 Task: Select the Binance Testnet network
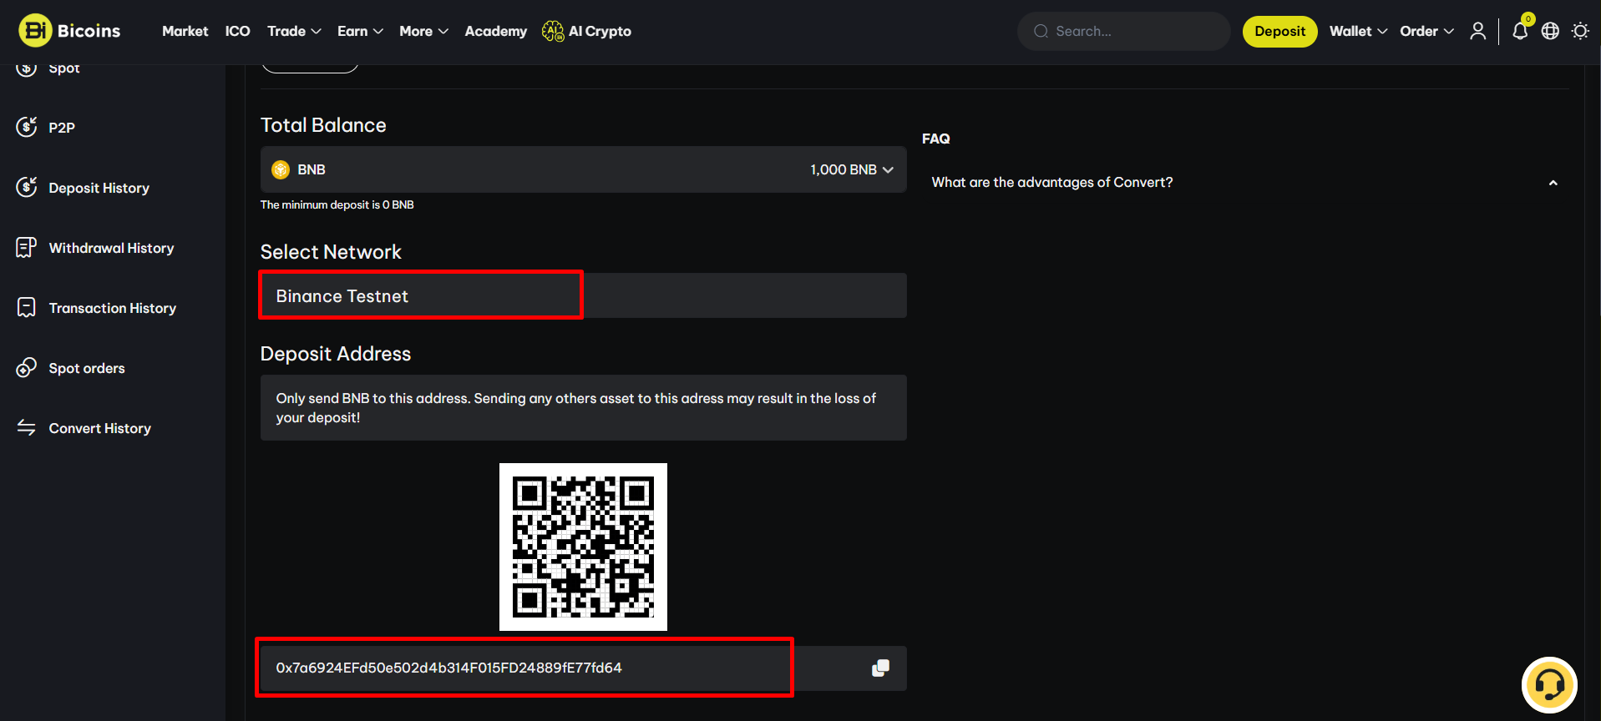[583, 295]
